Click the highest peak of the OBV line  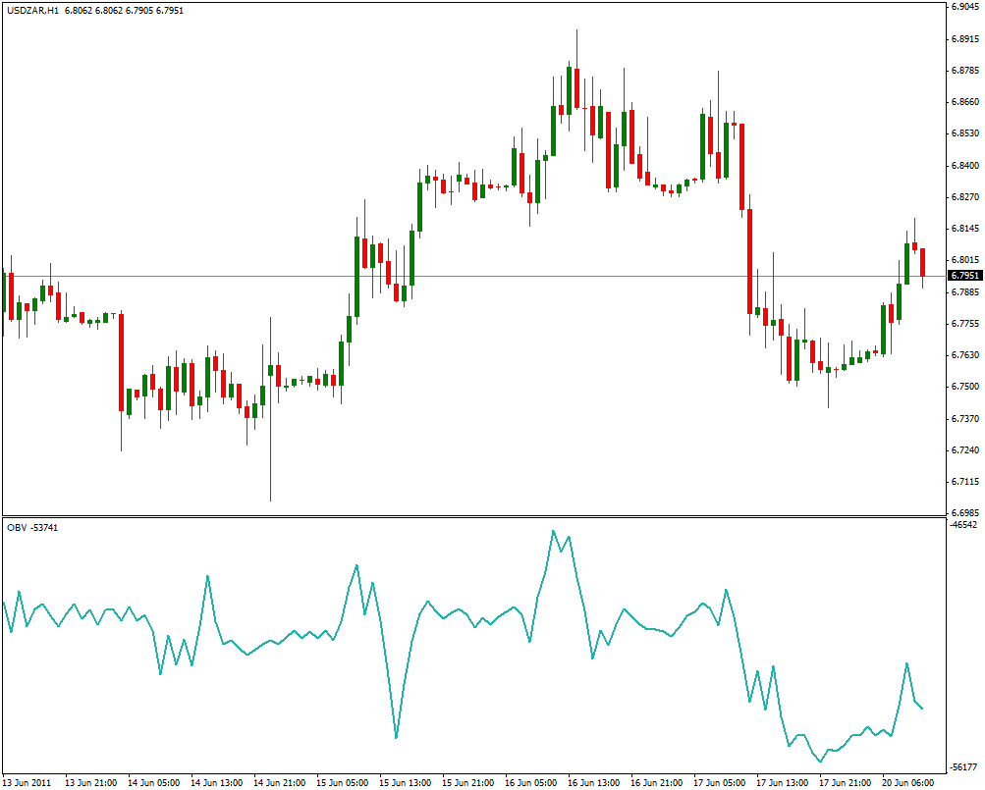pos(554,531)
